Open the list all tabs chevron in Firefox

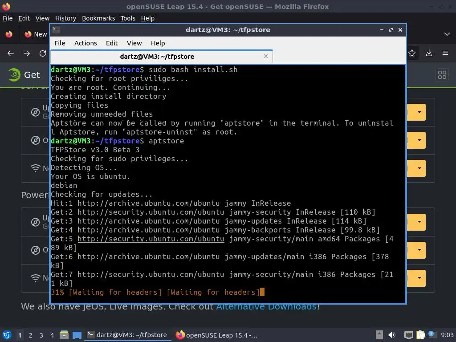pos(447,34)
